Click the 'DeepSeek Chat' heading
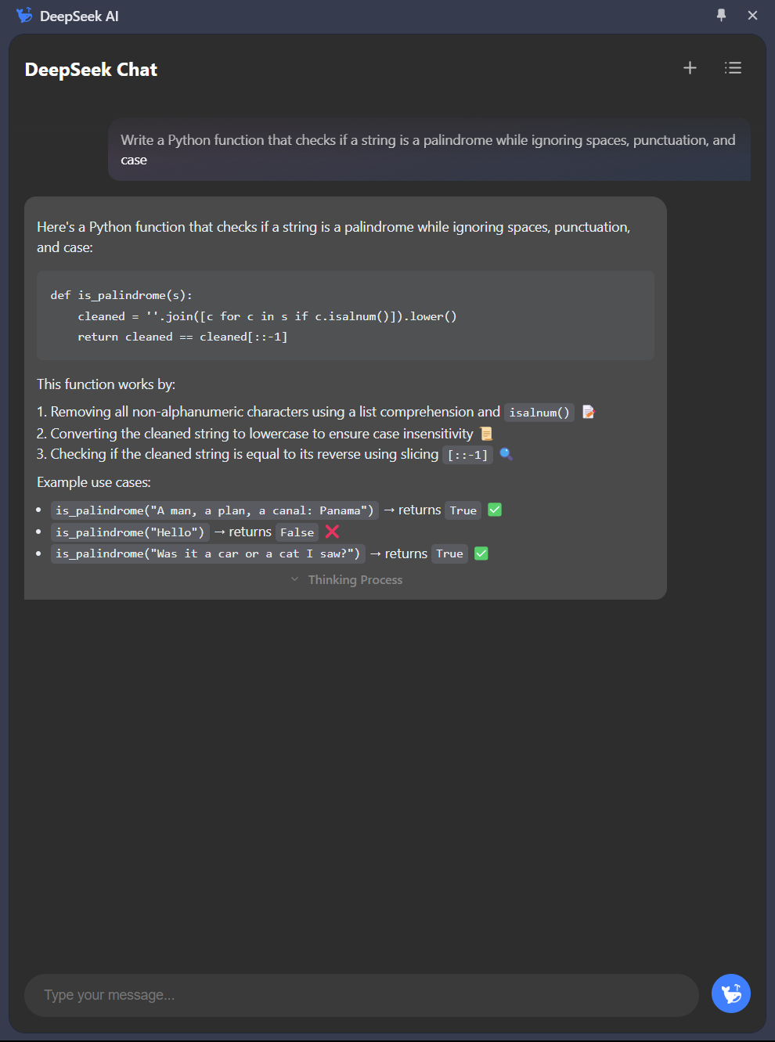775x1042 pixels. coord(91,70)
